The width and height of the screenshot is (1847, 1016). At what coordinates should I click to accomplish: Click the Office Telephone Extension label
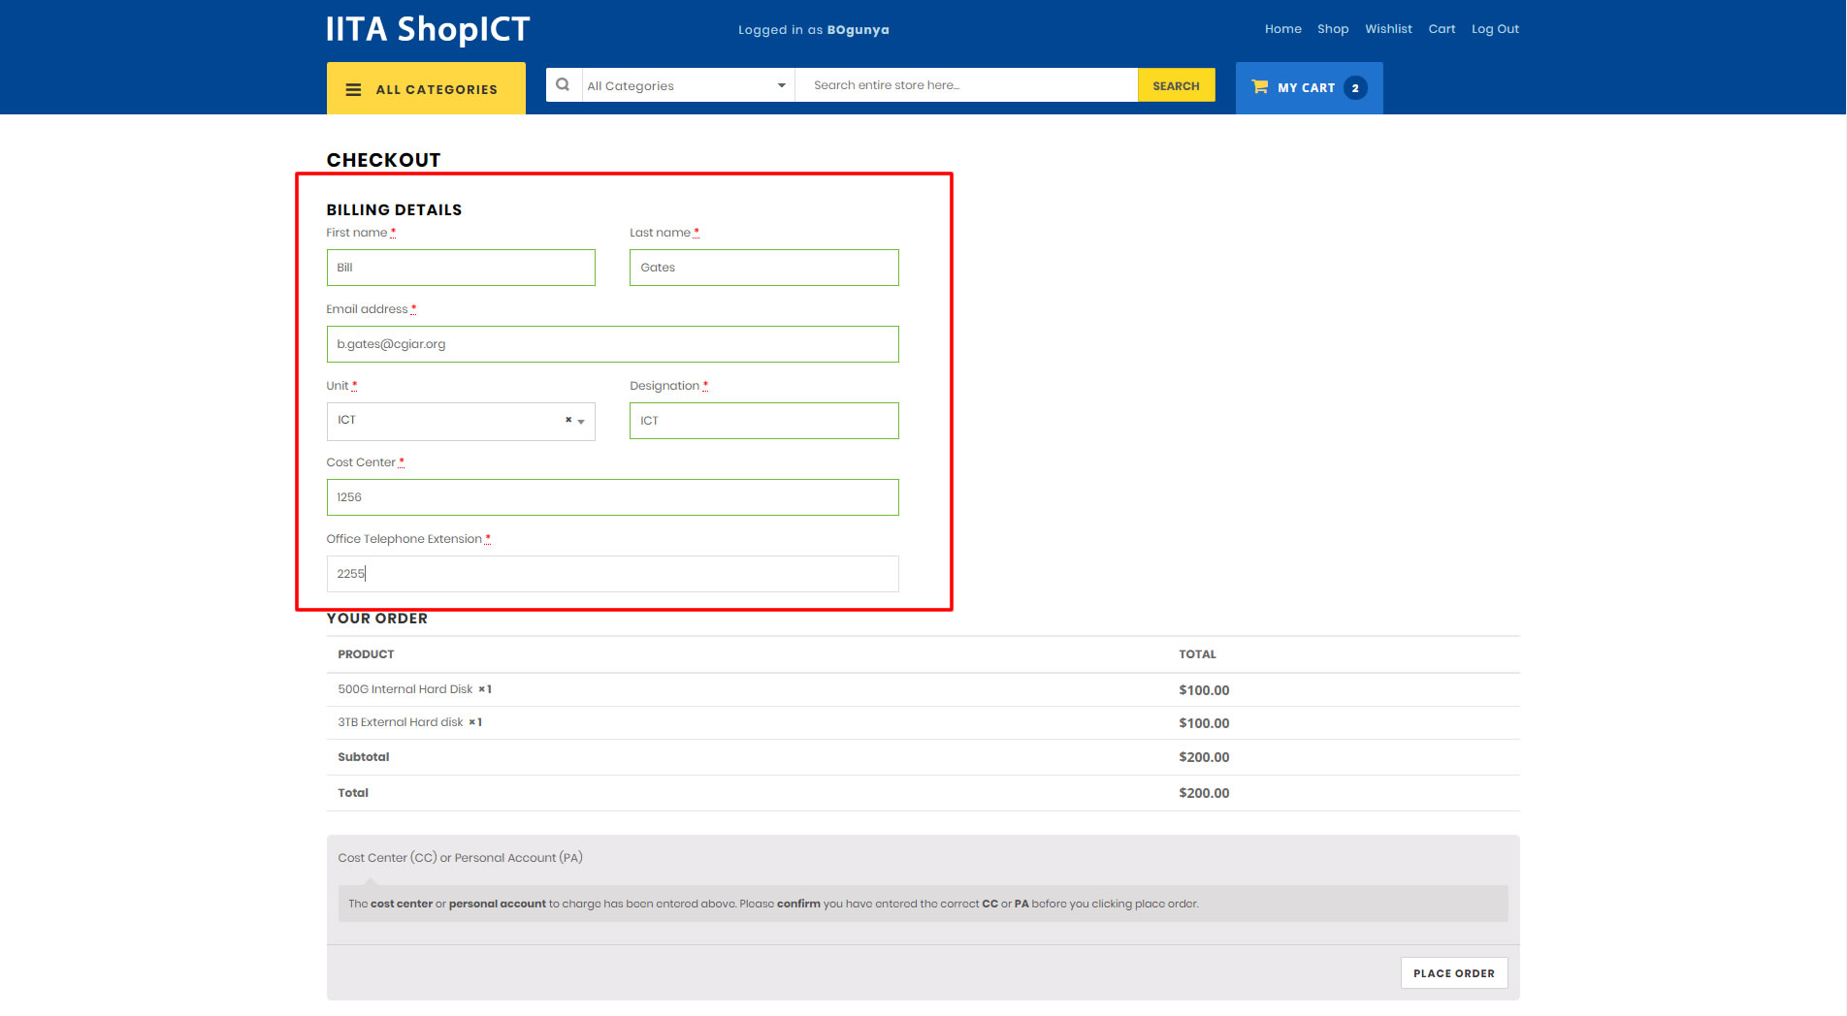[x=404, y=539]
